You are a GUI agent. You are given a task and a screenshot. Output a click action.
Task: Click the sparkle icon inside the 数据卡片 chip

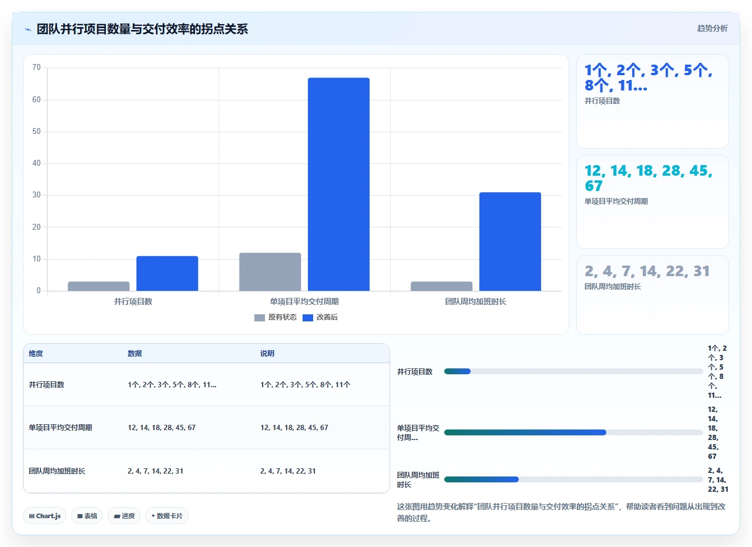(153, 516)
